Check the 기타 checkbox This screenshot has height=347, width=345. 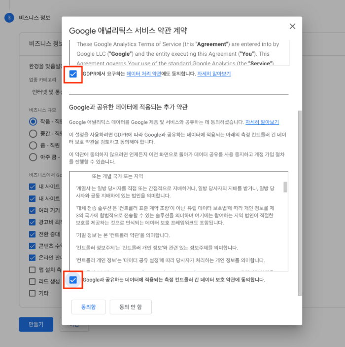[x=32, y=294]
